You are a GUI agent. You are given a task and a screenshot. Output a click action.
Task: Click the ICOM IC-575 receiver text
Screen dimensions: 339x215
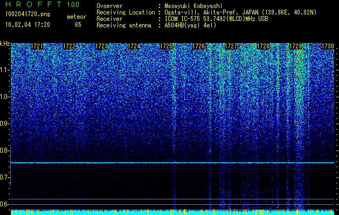216,19
